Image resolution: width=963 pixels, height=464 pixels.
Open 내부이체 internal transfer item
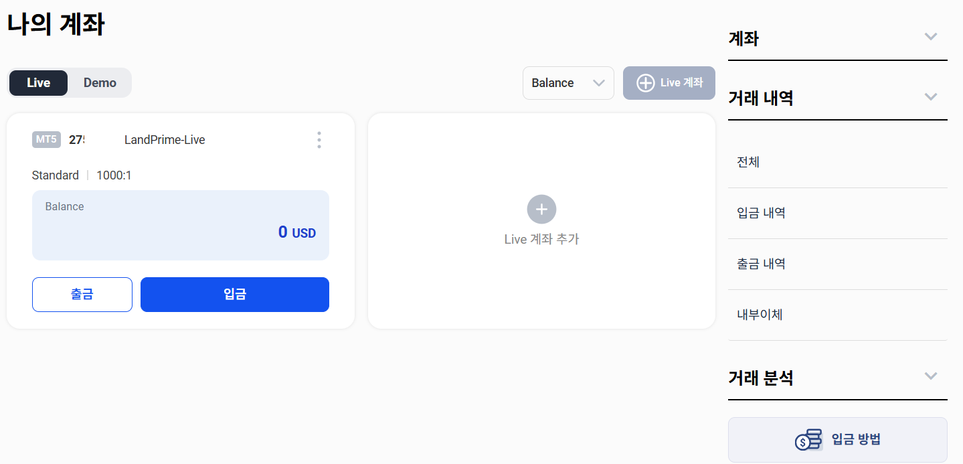(838, 315)
